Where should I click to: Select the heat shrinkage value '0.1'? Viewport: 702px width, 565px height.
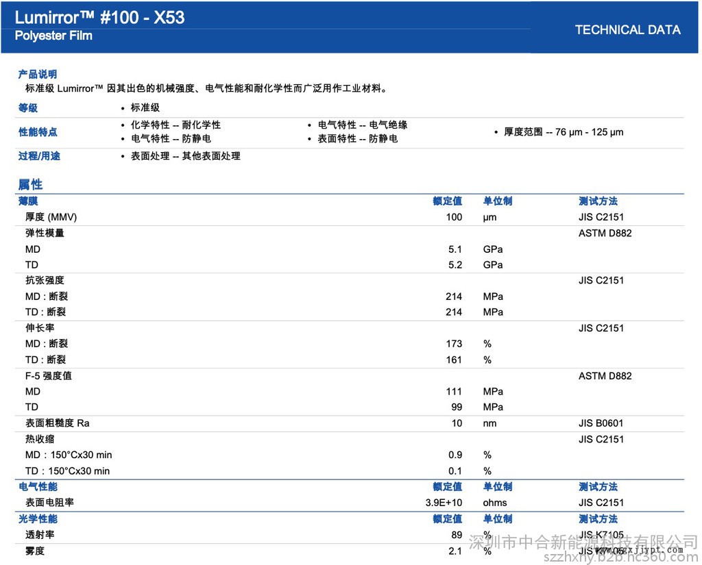tap(455, 471)
